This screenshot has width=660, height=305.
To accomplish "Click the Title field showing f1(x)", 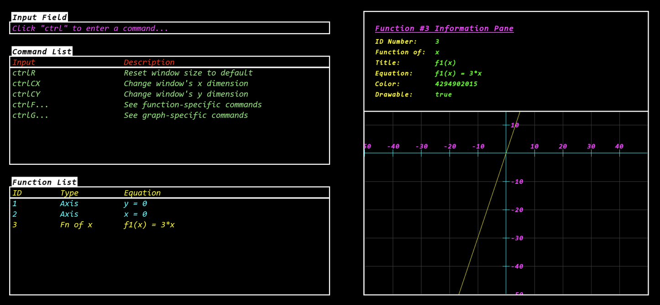I will tap(445, 62).
